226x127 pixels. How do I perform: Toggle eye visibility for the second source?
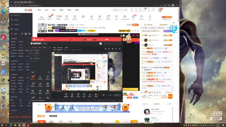(31, 53)
